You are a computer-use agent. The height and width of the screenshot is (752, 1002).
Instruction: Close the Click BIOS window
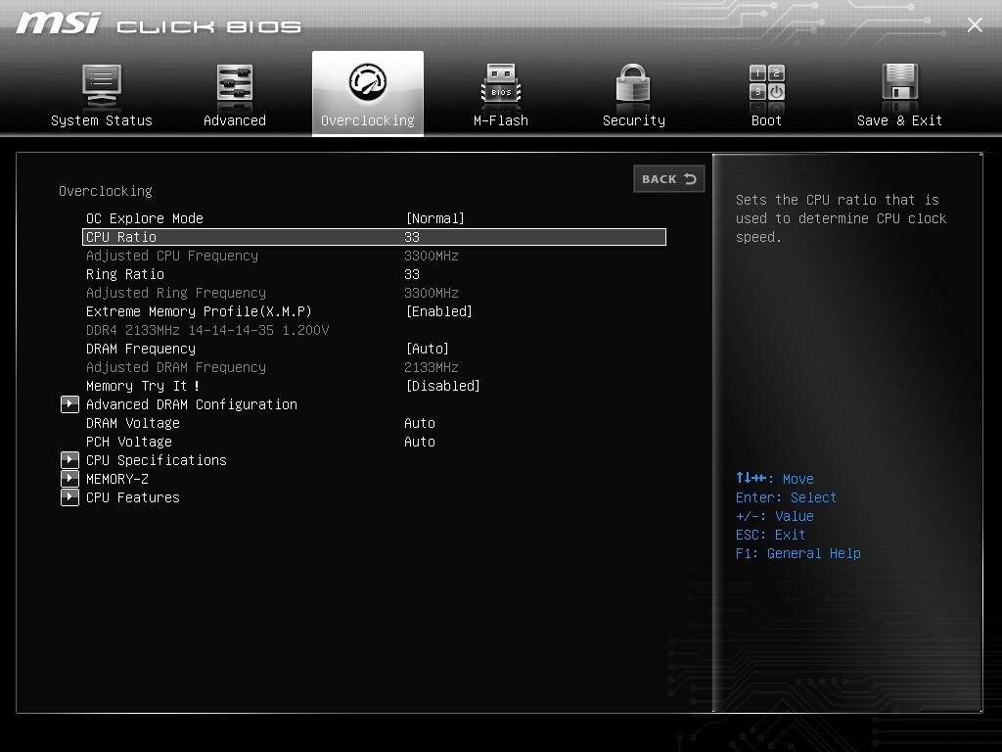[975, 24]
